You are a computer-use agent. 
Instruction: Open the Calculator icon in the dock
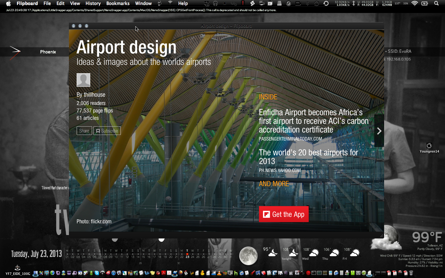(x=341, y=273)
